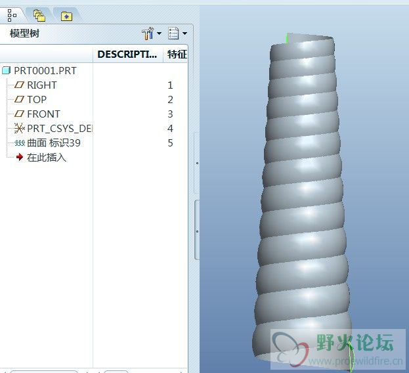Select the FRONT datum plane
The image size is (409, 373).
pos(43,114)
